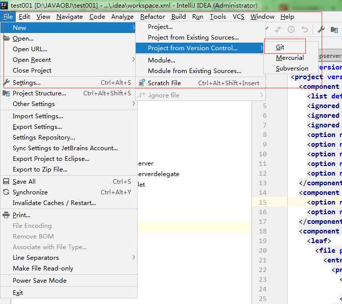
Task: Choose Project from Existing Sources...
Action: click(193, 38)
